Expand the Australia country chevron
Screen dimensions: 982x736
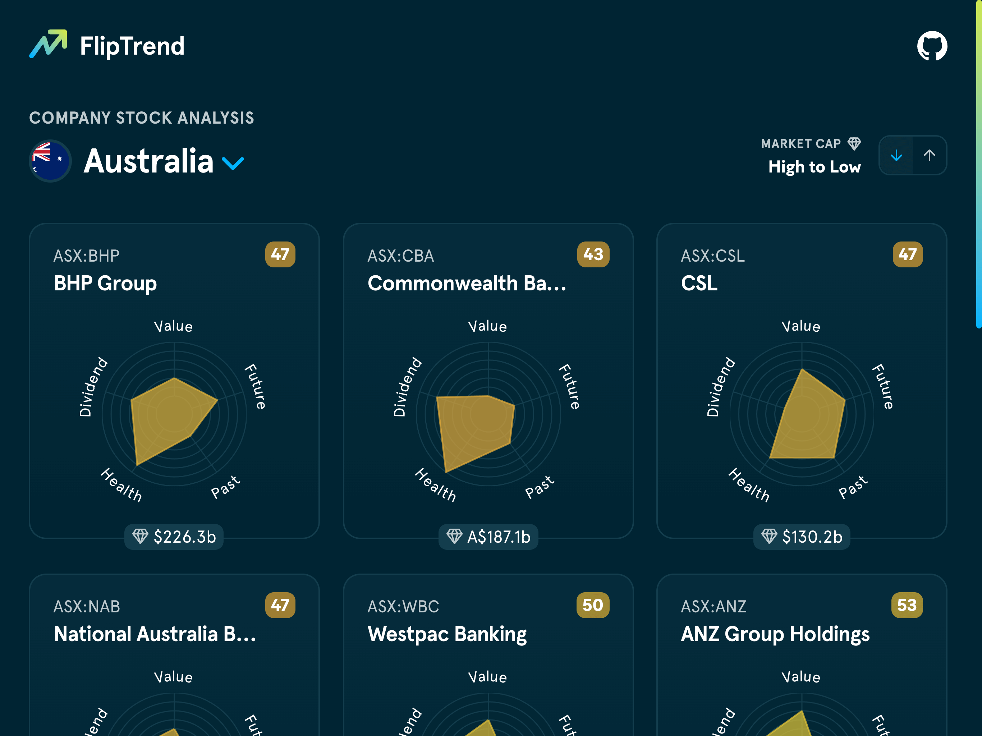coord(233,164)
